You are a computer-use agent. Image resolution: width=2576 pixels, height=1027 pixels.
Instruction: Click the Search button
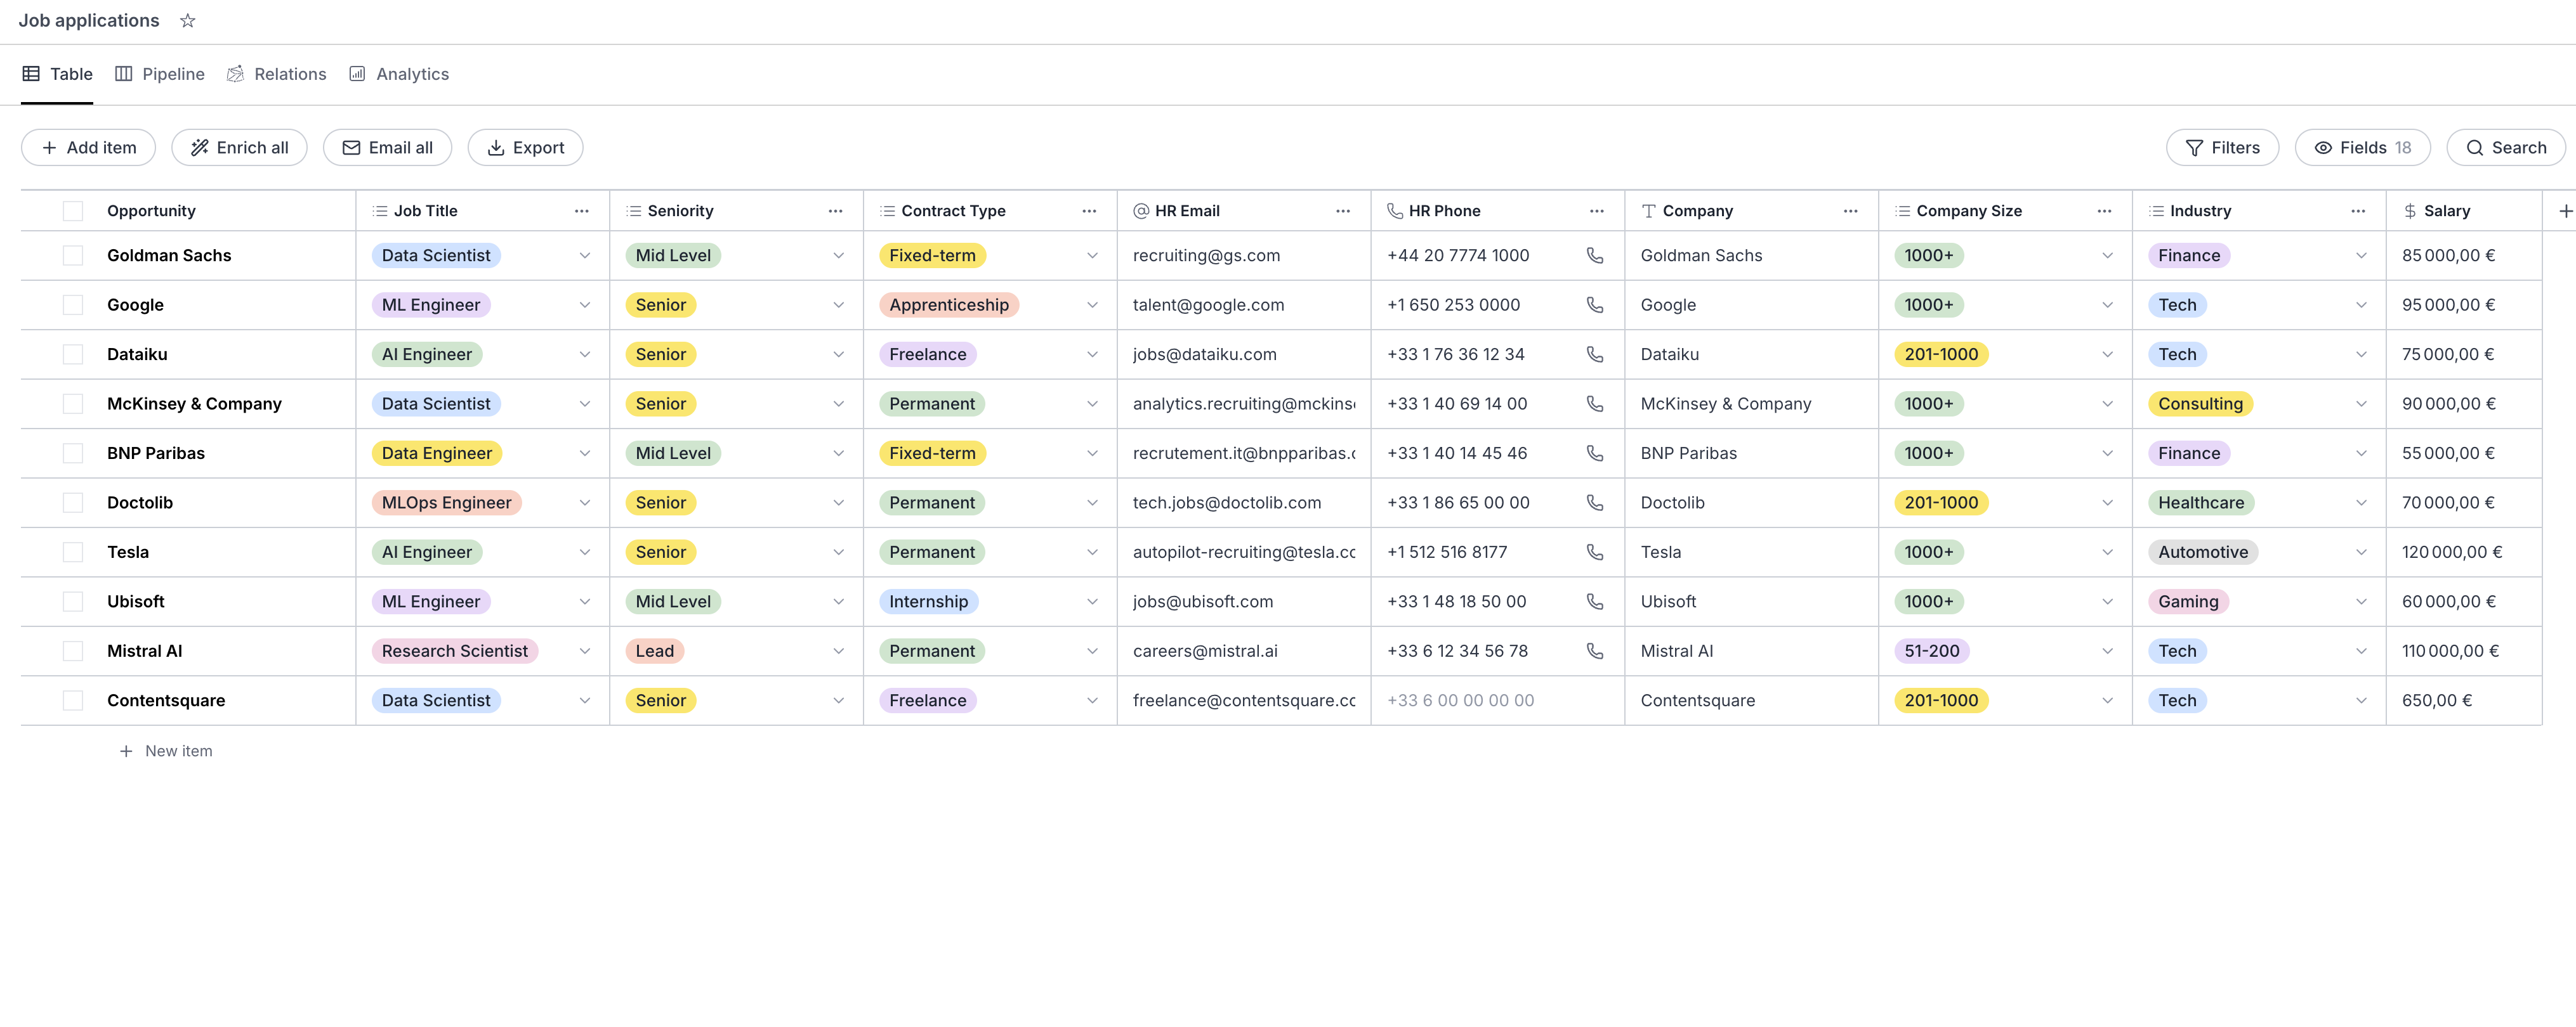click(x=2505, y=148)
